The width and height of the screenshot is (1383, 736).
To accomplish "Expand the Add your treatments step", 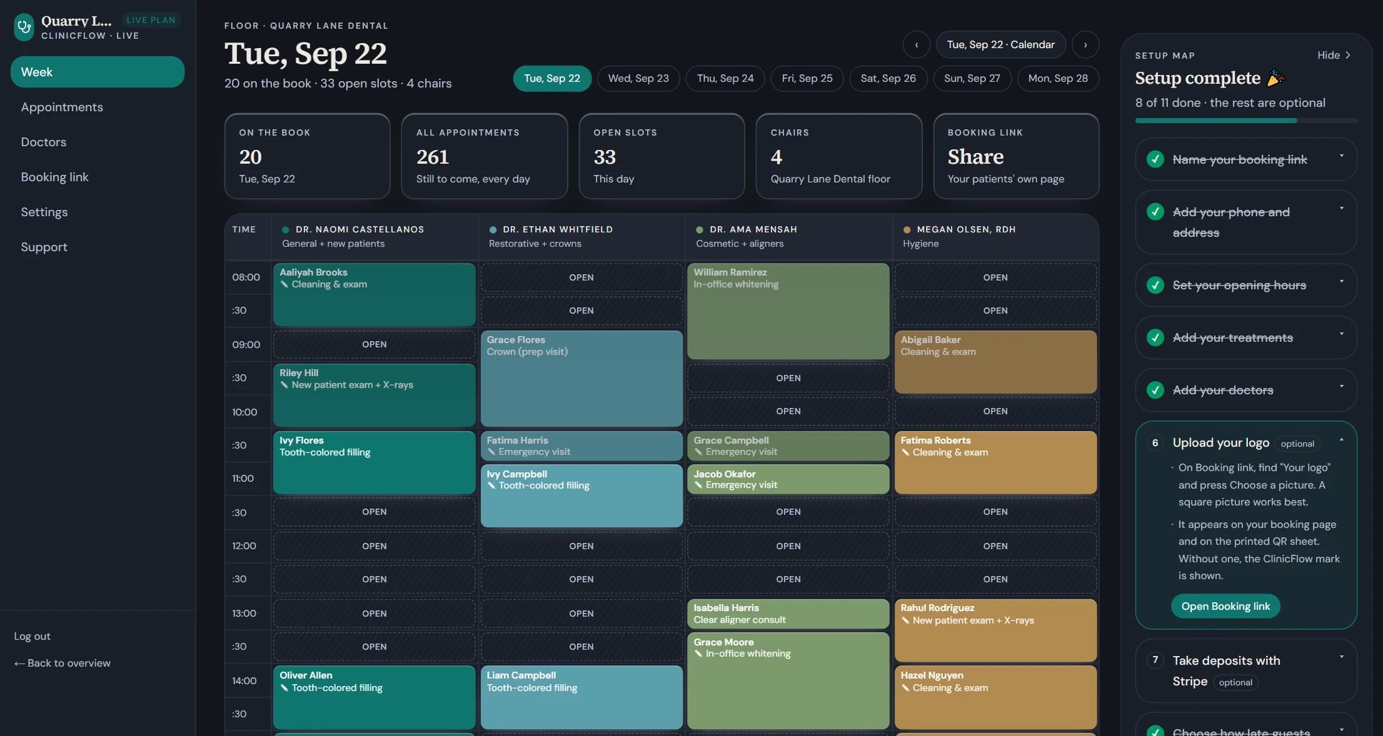I will coord(1341,334).
